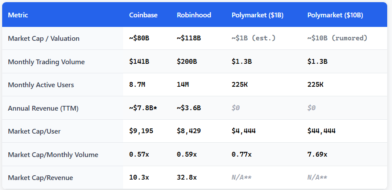Select the Market Cap/Revenue row label
Viewport: 392px width, 190px height.
click(x=40, y=178)
